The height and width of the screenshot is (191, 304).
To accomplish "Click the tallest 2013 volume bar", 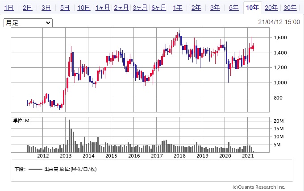I will (69, 136).
